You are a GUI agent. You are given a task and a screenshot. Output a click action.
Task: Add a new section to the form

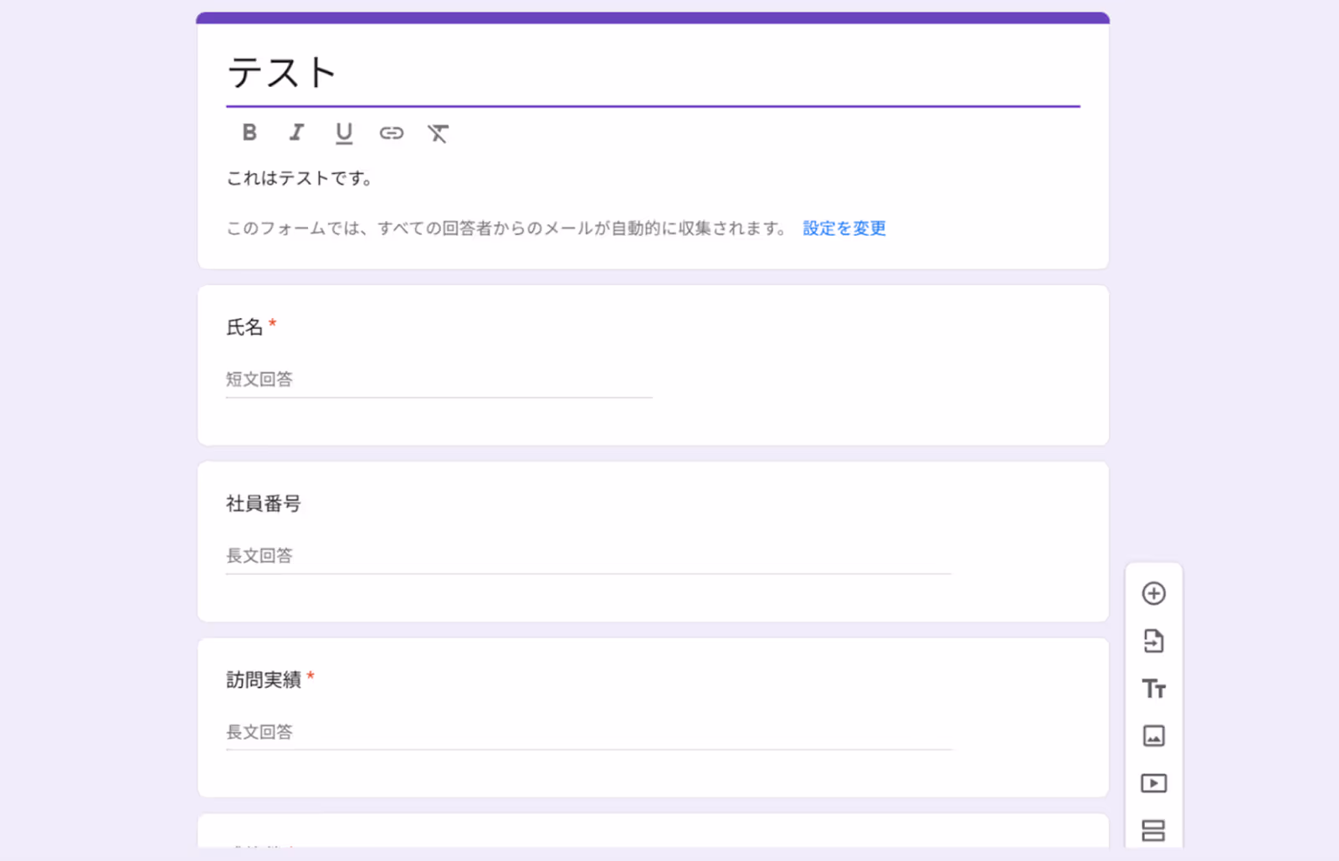click(1154, 831)
